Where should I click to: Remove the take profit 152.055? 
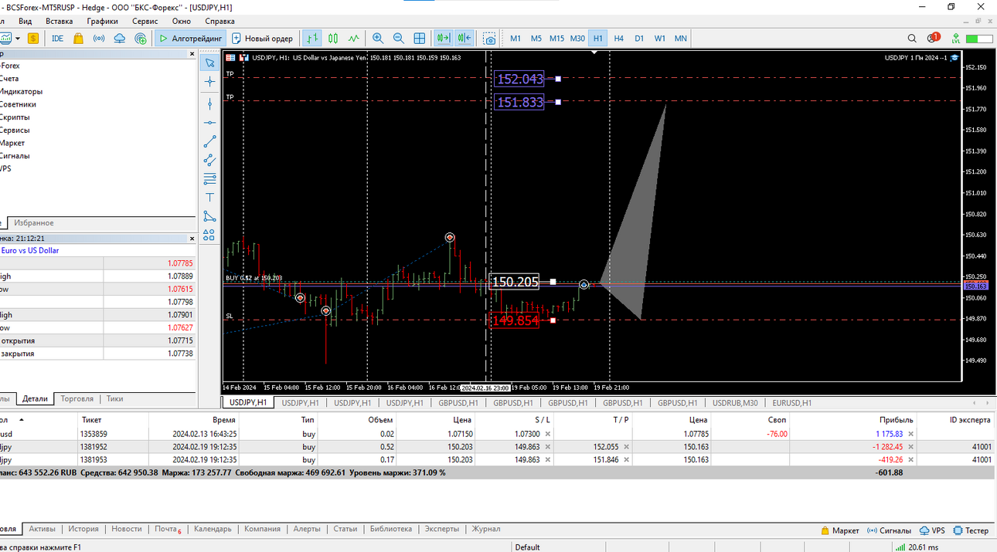pos(626,447)
